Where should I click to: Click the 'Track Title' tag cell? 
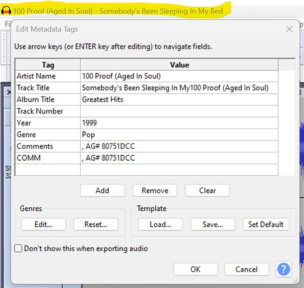(x=48, y=88)
